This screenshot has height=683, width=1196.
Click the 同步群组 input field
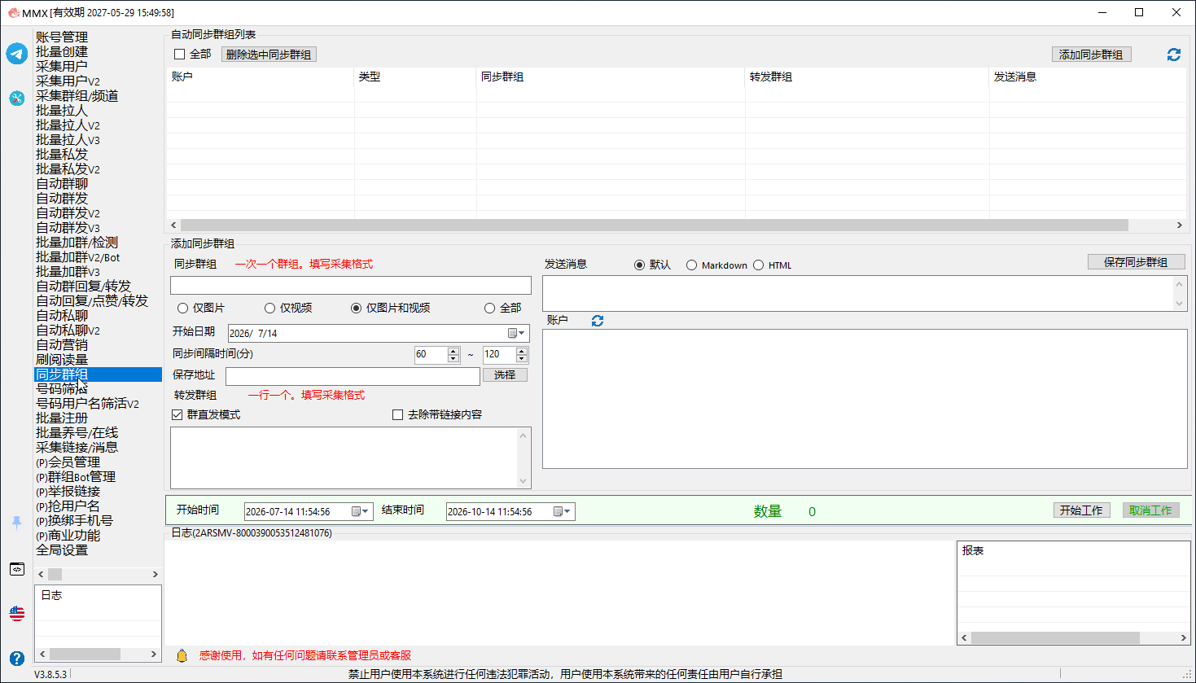tap(351, 286)
